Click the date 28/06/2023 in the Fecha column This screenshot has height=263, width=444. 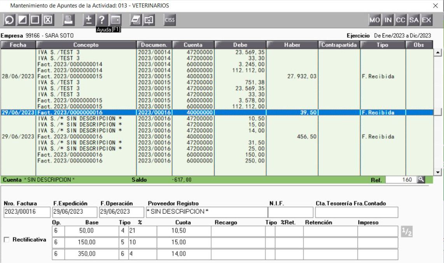(18, 77)
